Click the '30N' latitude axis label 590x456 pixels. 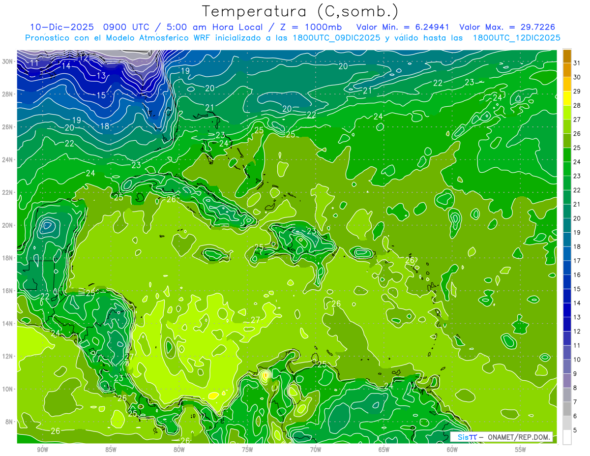7,61
